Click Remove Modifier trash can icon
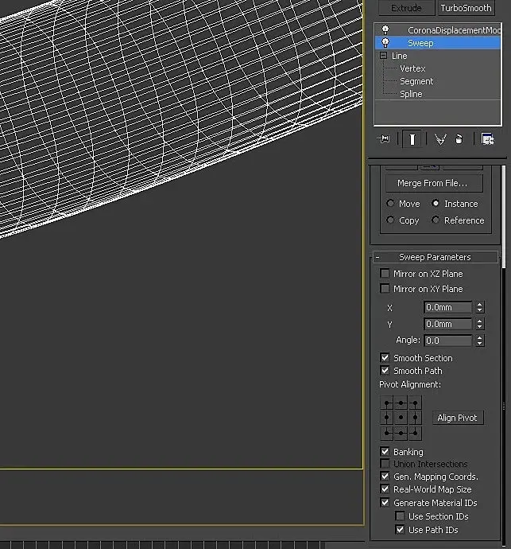 click(459, 139)
